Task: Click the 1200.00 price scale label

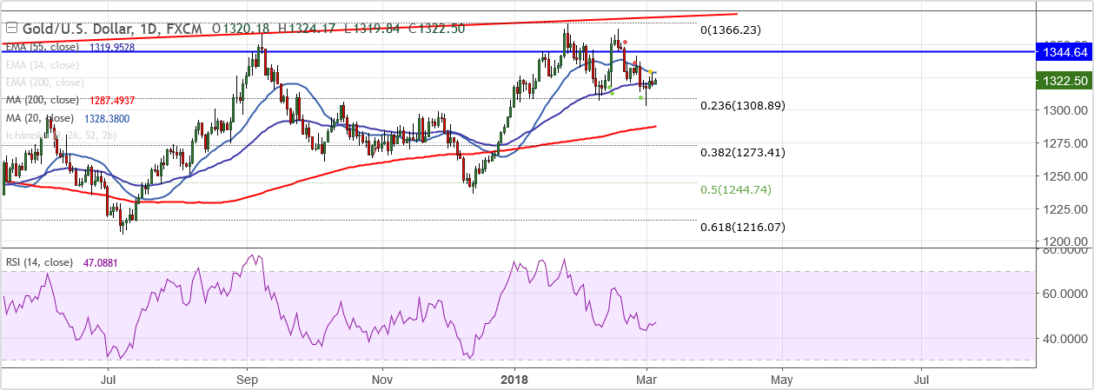Action: tap(1064, 241)
